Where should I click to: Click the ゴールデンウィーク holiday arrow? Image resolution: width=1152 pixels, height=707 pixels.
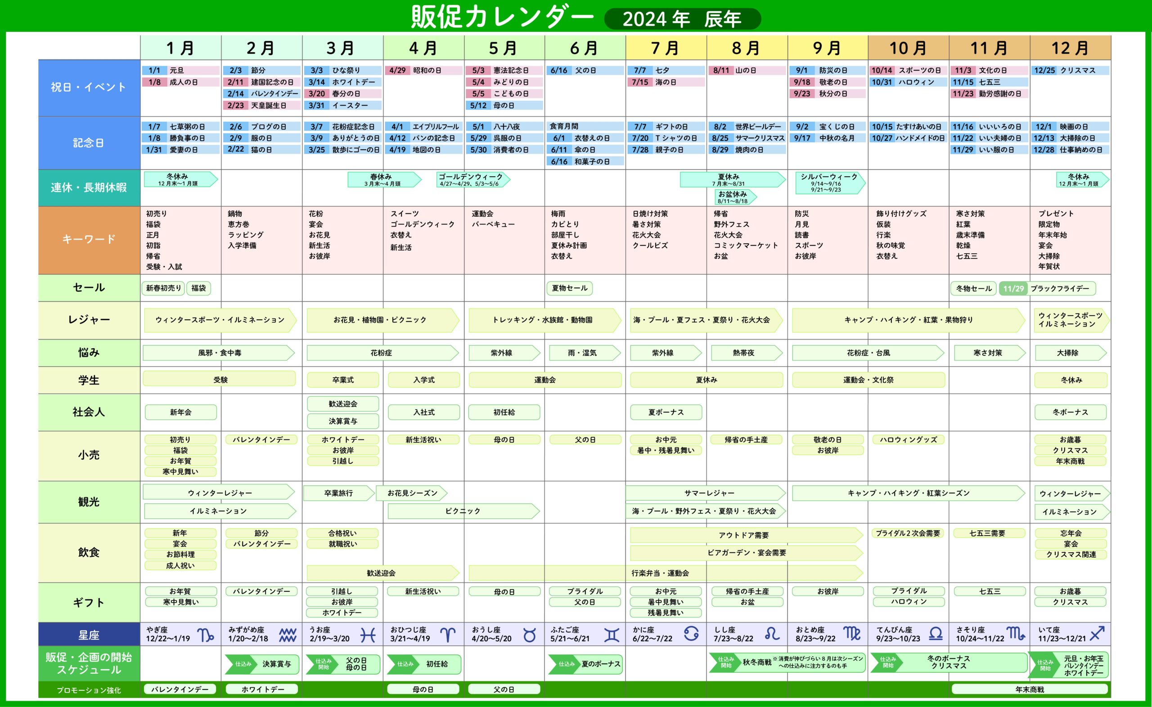[x=473, y=180]
